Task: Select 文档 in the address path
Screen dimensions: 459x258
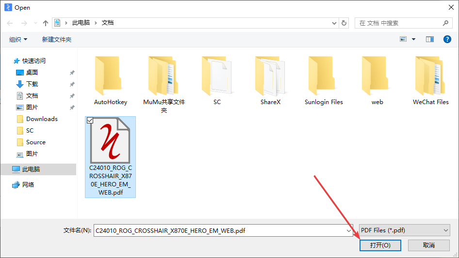Action: (107, 23)
